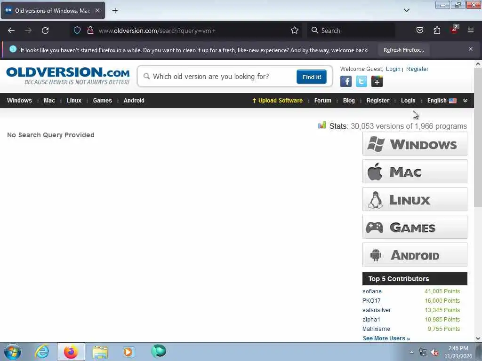Click the padlock site security icon
The width and height of the screenshot is (482, 361).
pyautogui.click(x=90, y=30)
